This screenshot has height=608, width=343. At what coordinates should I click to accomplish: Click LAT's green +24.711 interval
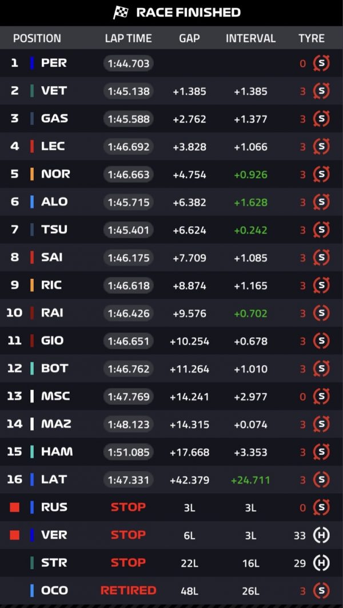click(250, 480)
